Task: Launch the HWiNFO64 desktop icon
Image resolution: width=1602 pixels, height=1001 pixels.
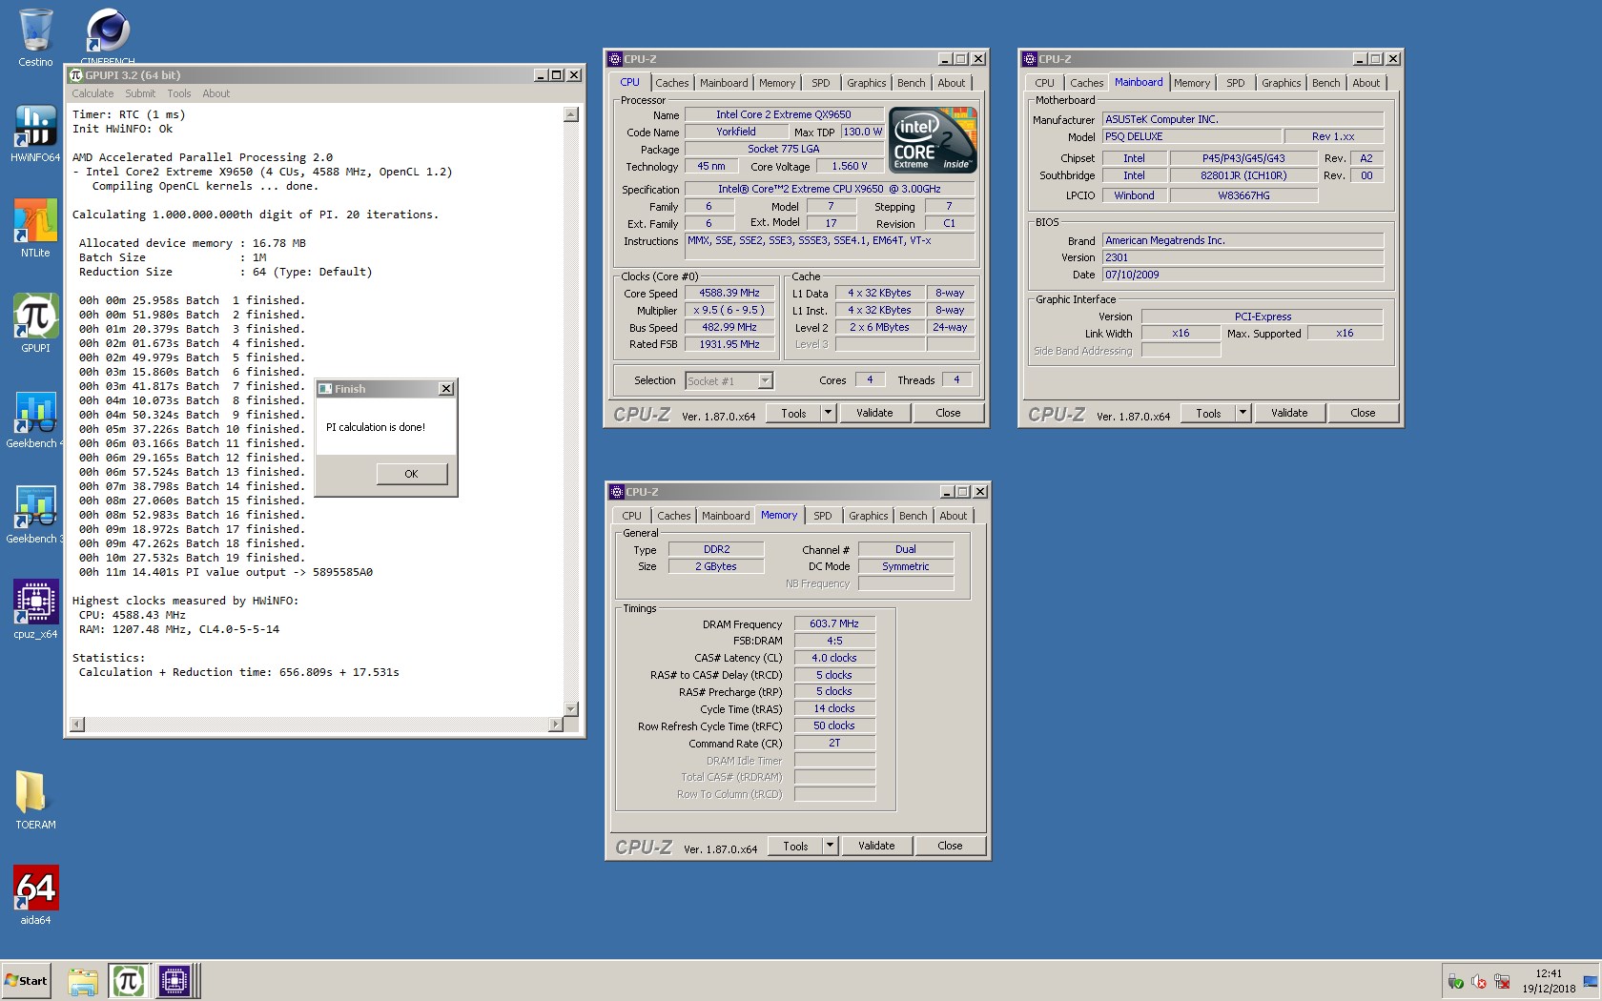Action: (35, 133)
